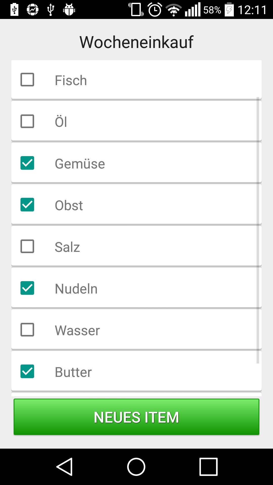This screenshot has width=273, height=485.
Task: Click the list's vertical scrollbar
Action: click(x=258, y=230)
